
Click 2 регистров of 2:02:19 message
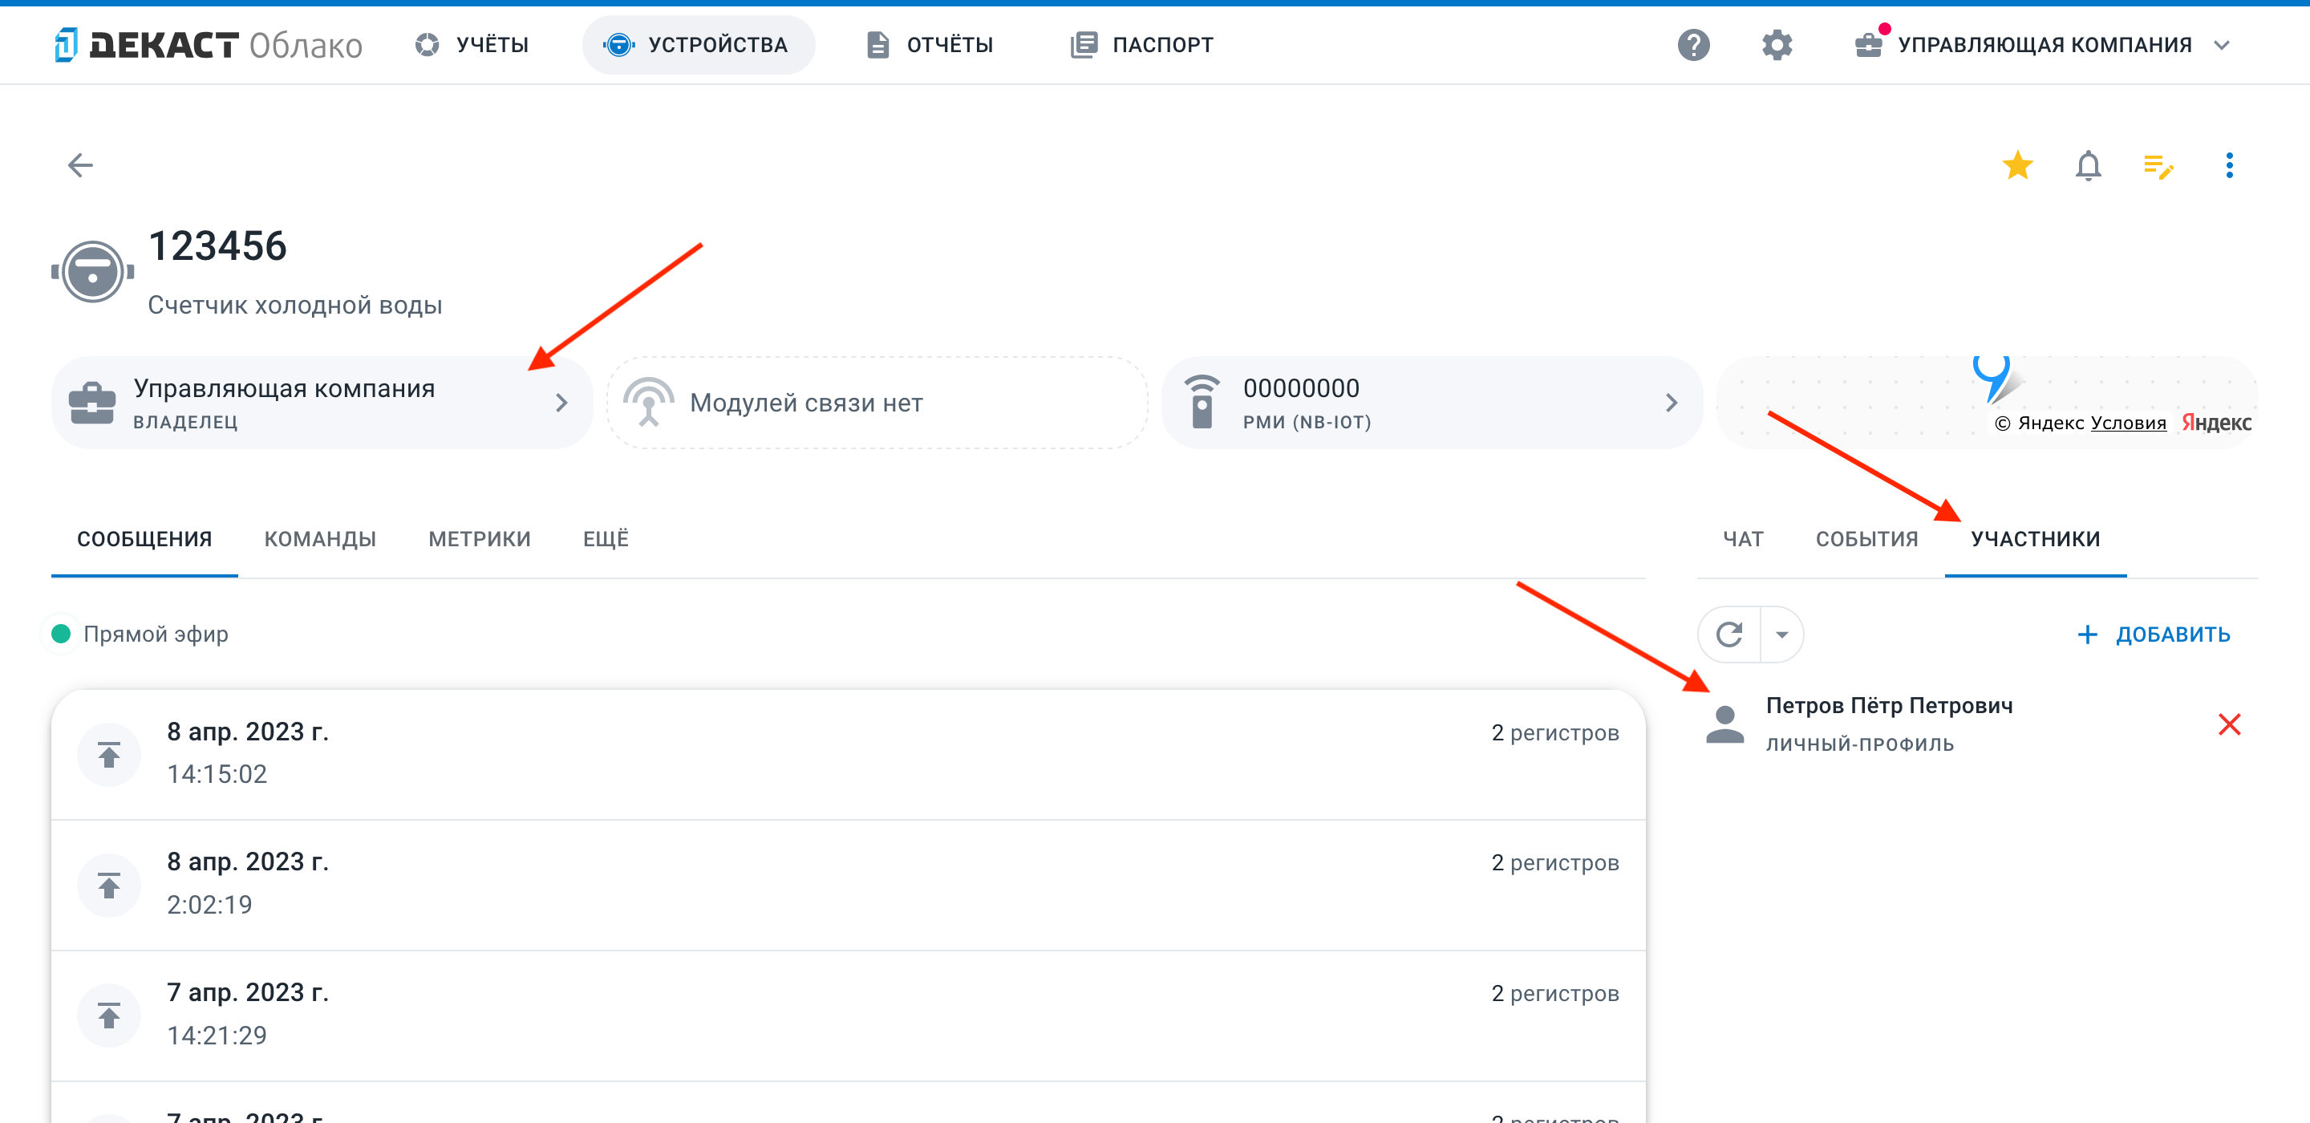coord(1555,863)
